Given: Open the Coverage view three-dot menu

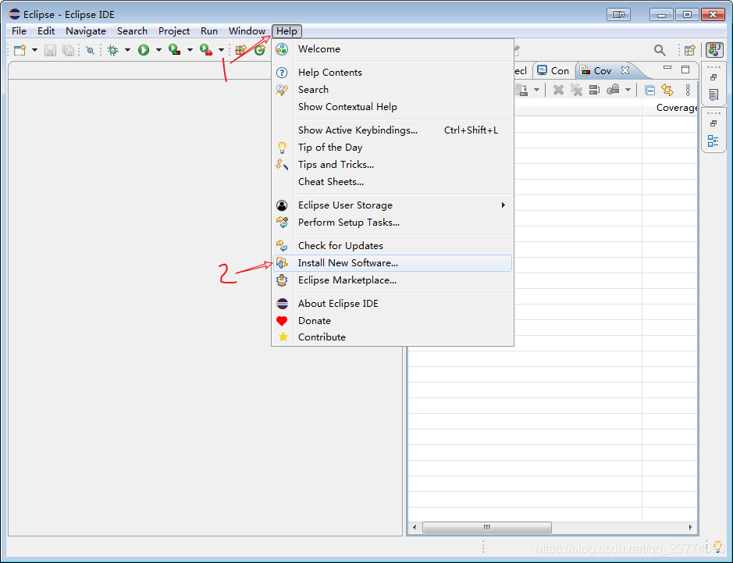Looking at the screenshot, I should point(688,90).
